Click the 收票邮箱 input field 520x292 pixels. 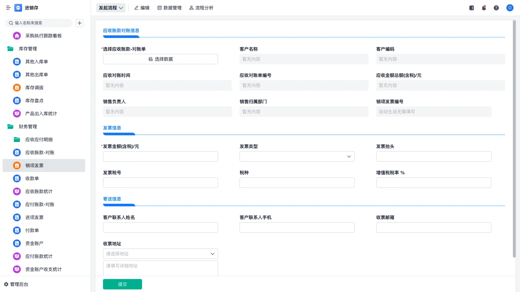tap(434, 227)
